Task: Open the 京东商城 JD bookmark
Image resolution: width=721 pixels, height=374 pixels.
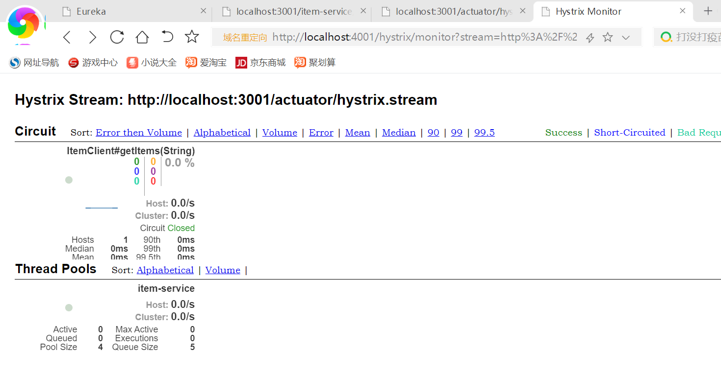Action: 260,62
